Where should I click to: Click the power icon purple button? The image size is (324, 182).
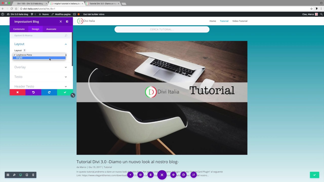[x=140, y=175]
